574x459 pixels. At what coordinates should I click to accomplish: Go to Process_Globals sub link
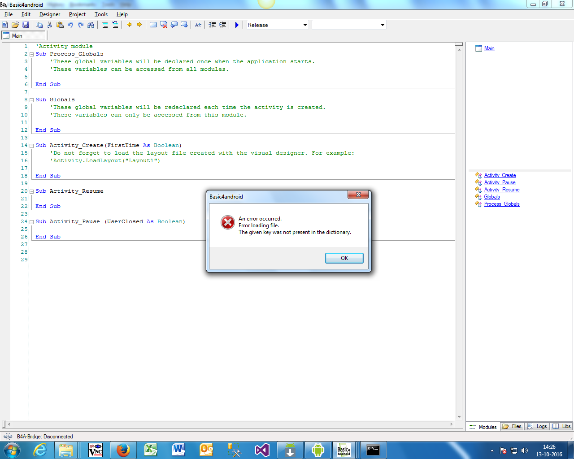(x=502, y=204)
